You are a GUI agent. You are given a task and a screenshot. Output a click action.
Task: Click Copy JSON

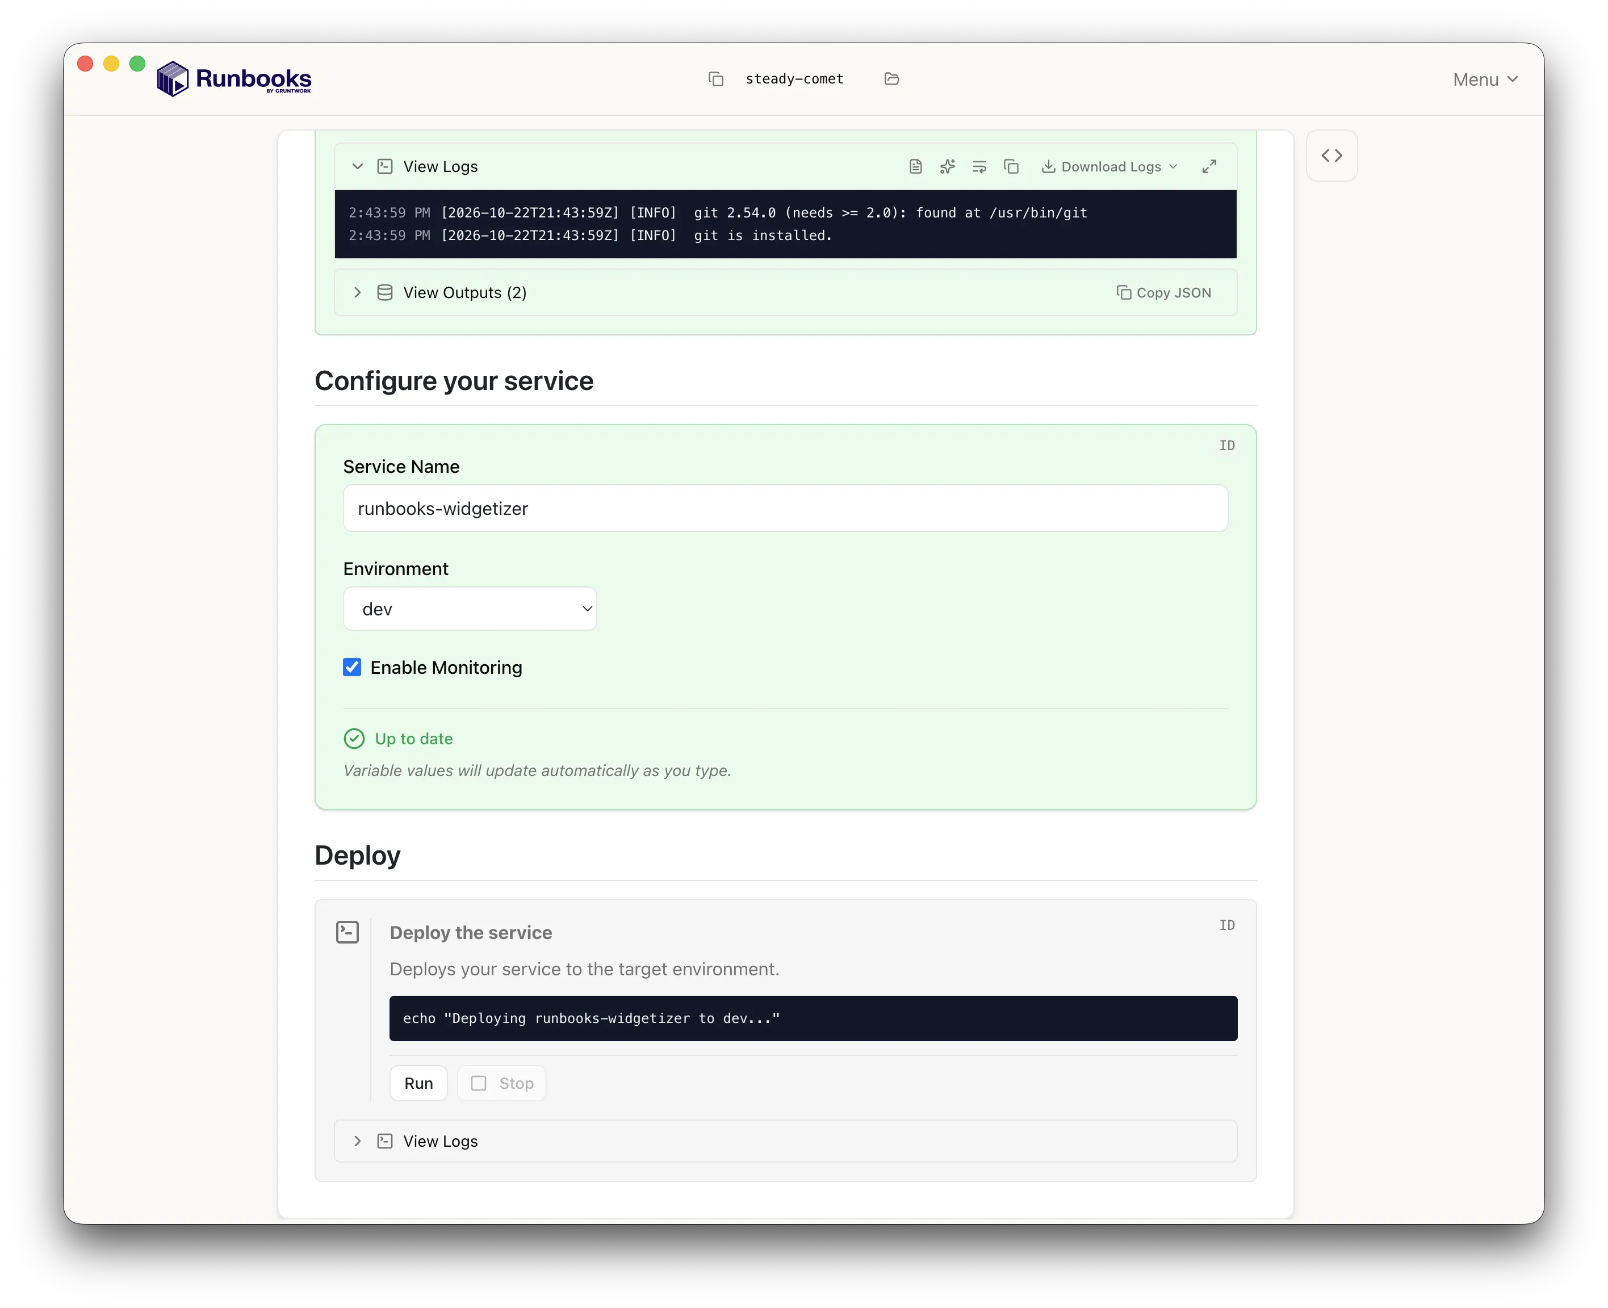click(1163, 292)
